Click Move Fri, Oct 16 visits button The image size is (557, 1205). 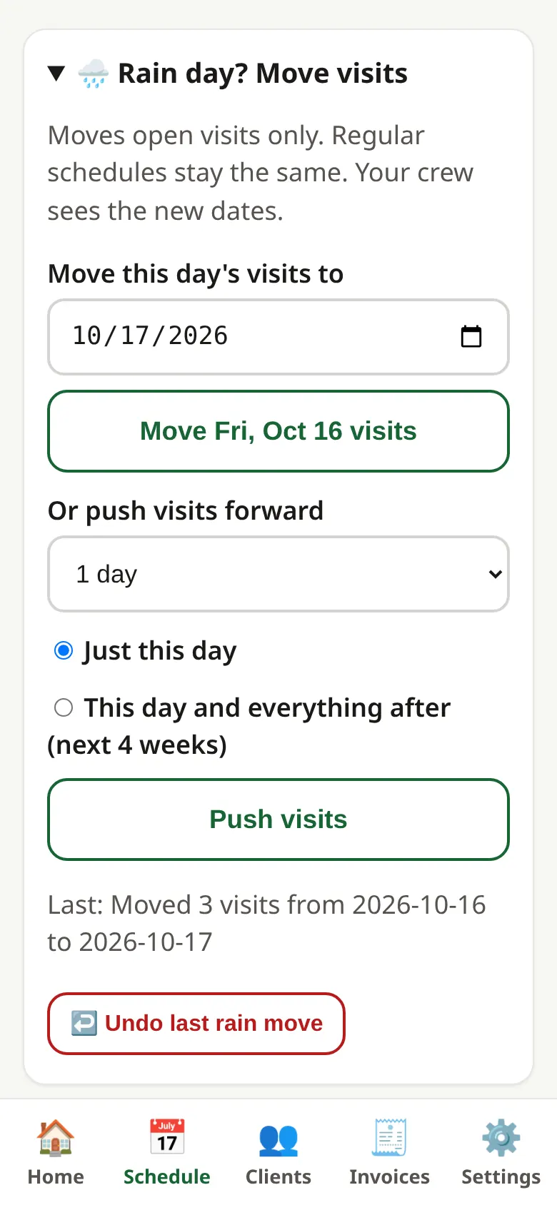point(278,431)
